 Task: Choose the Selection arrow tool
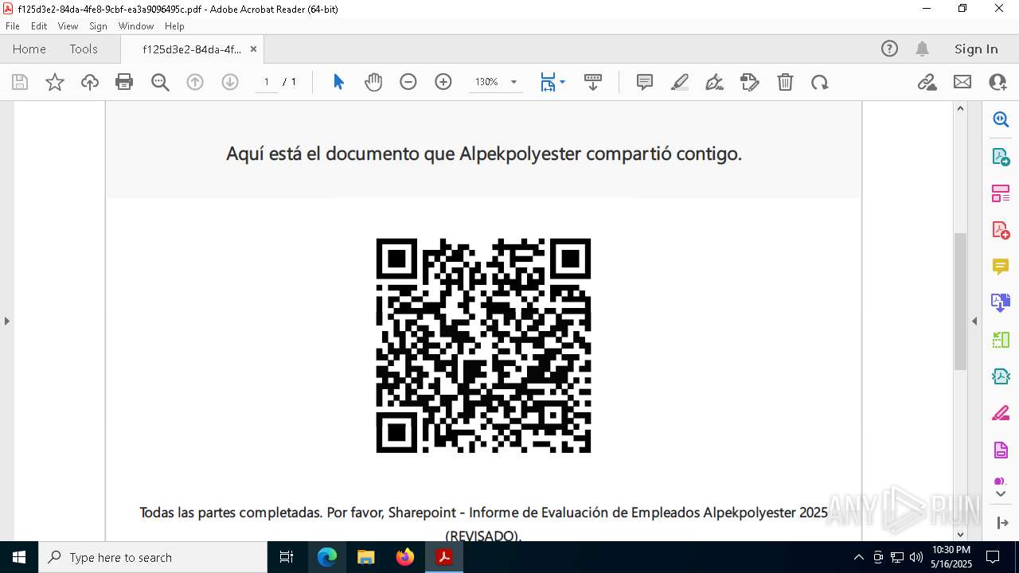(338, 82)
